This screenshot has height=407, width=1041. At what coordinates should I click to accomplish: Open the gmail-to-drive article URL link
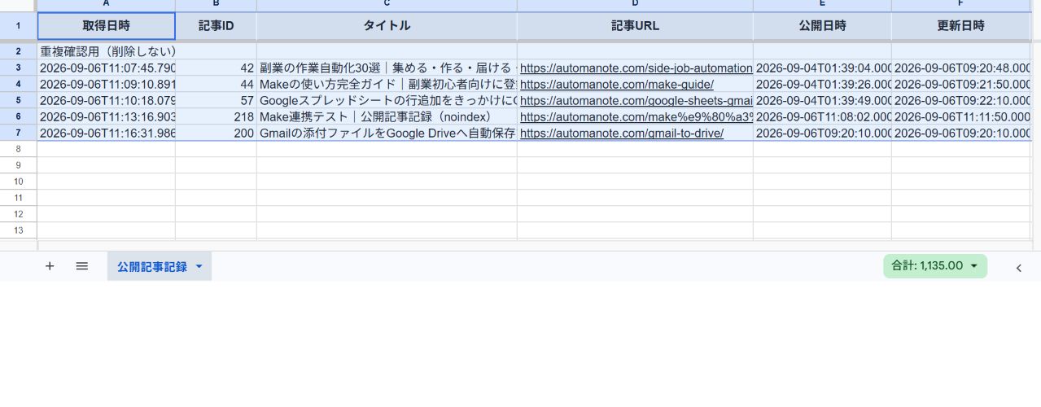pos(622,133)
